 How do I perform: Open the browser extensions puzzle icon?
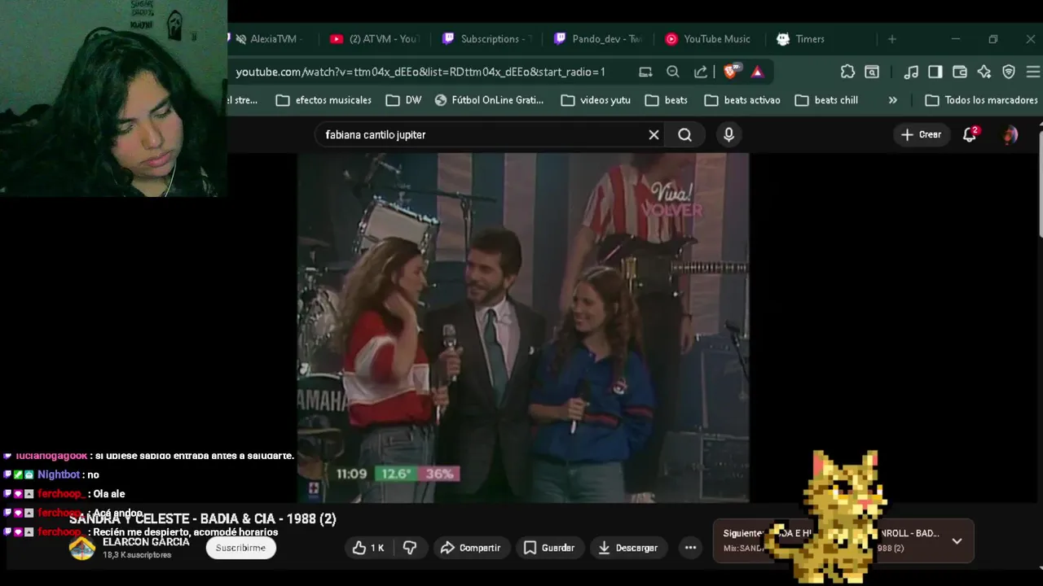tap(847, 72)
